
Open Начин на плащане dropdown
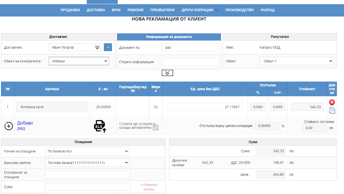tap(87, 151)
